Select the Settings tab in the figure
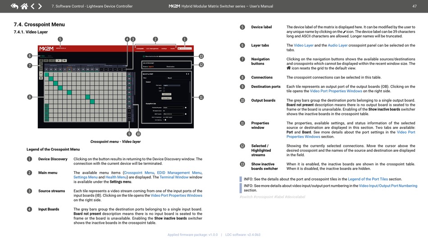Image resolution: width=428 pixels, height=240 pixels. tap(164, 49)
